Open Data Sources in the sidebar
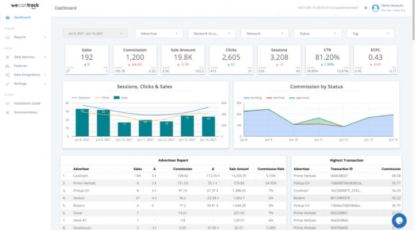 pos(25,57)
